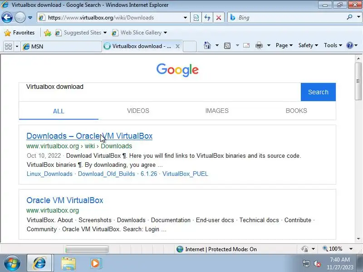The width and height of the screenshot is (363, 272).
Task: Click the Help question mark icon
Action: pos(349,45)
